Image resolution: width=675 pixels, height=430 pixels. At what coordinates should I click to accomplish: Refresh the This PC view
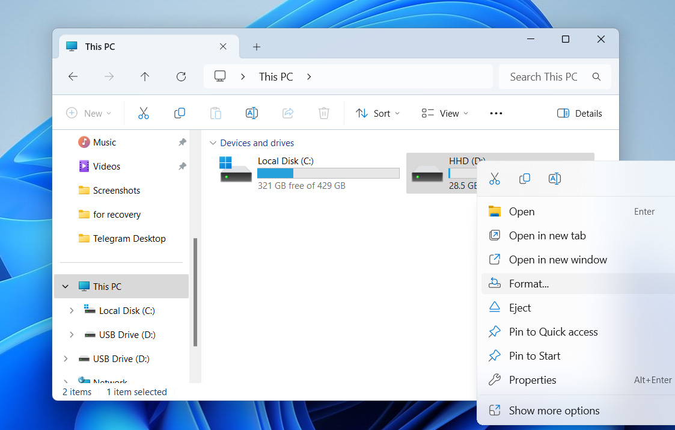[182, 77]
